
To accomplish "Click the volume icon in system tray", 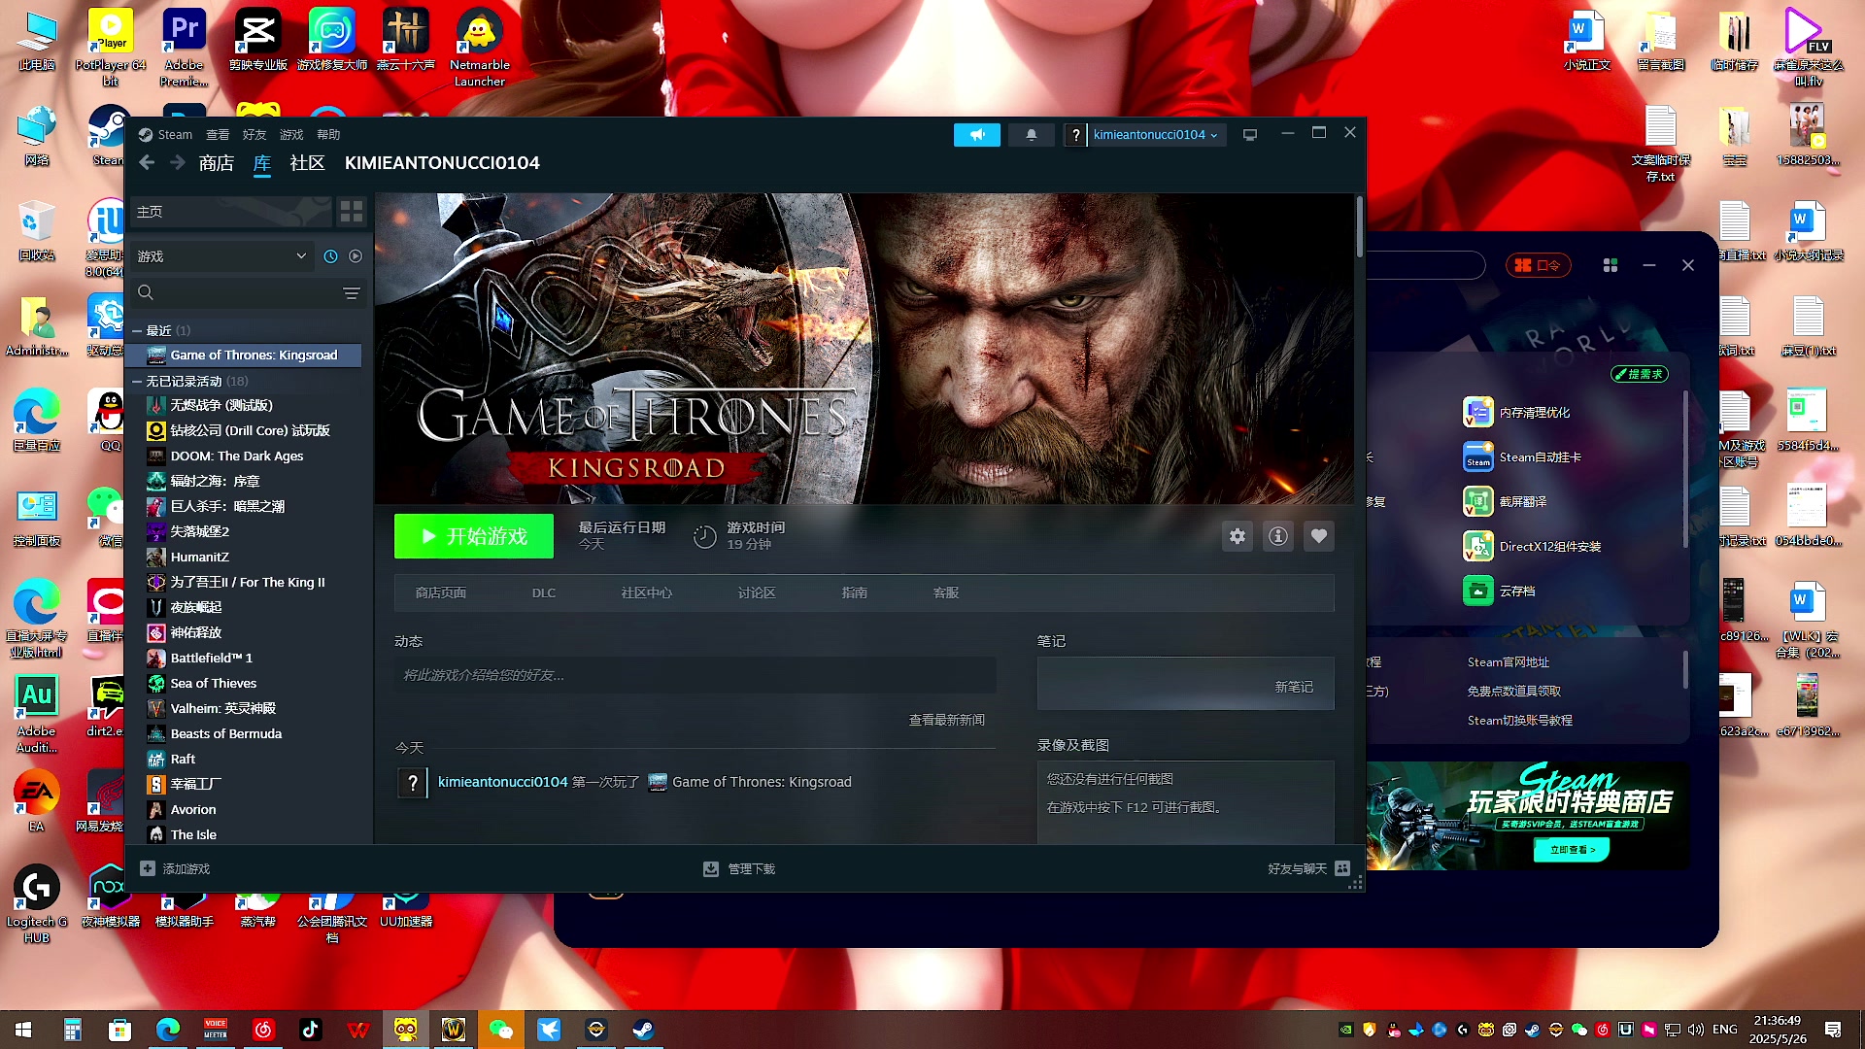I will [1696, 1030].
